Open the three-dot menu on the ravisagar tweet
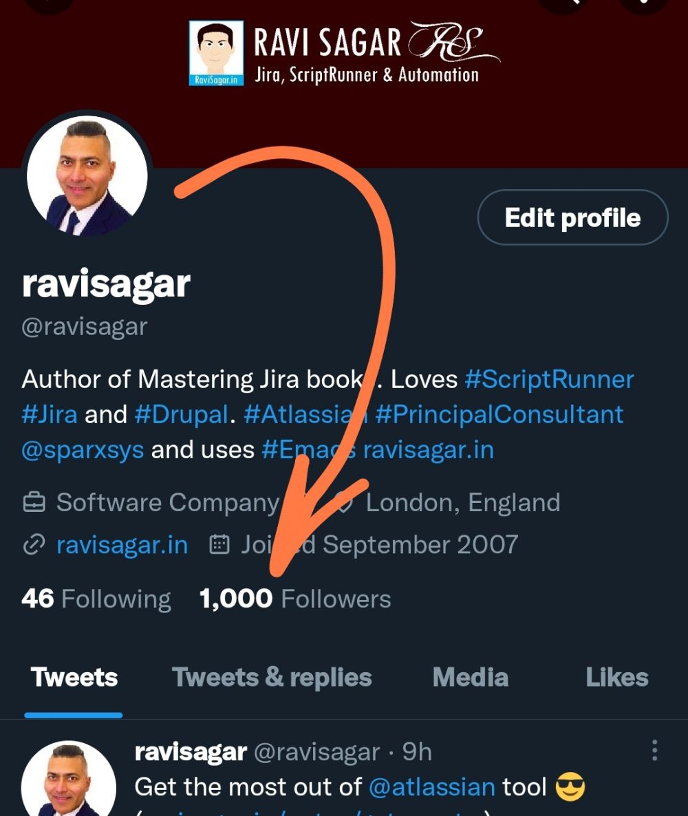 (x=654, y=751)
